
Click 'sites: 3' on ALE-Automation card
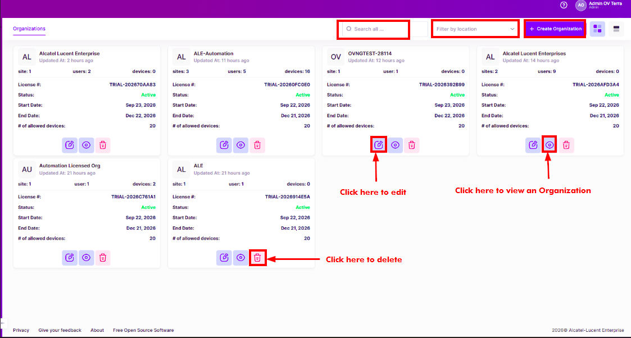(181, 71)
